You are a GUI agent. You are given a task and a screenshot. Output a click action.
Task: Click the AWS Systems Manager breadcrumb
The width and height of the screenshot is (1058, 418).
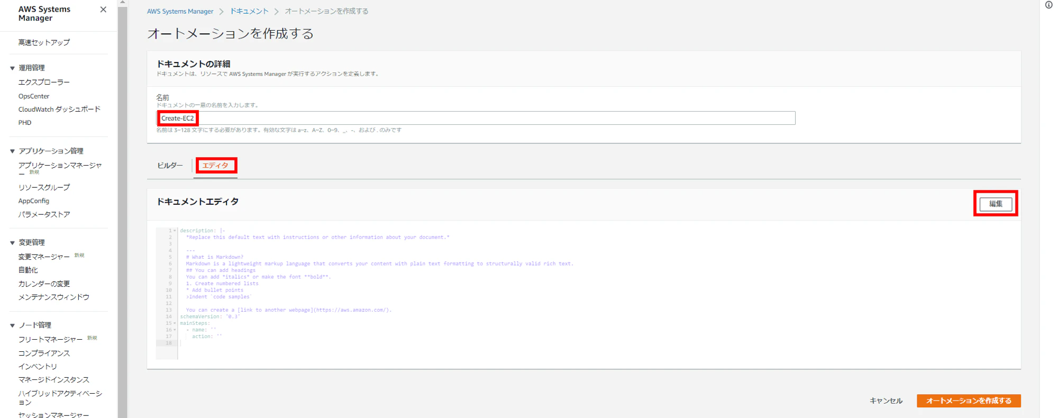coord(180,11)
